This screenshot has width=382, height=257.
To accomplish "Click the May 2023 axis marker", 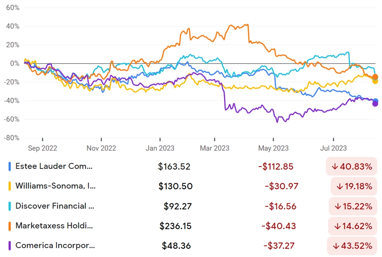I will (x=273, y=148).
